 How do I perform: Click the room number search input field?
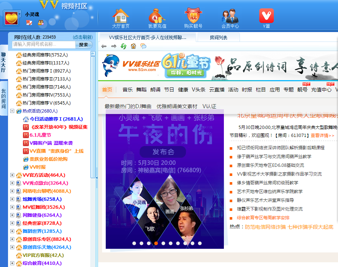click(x=44, y=44)
